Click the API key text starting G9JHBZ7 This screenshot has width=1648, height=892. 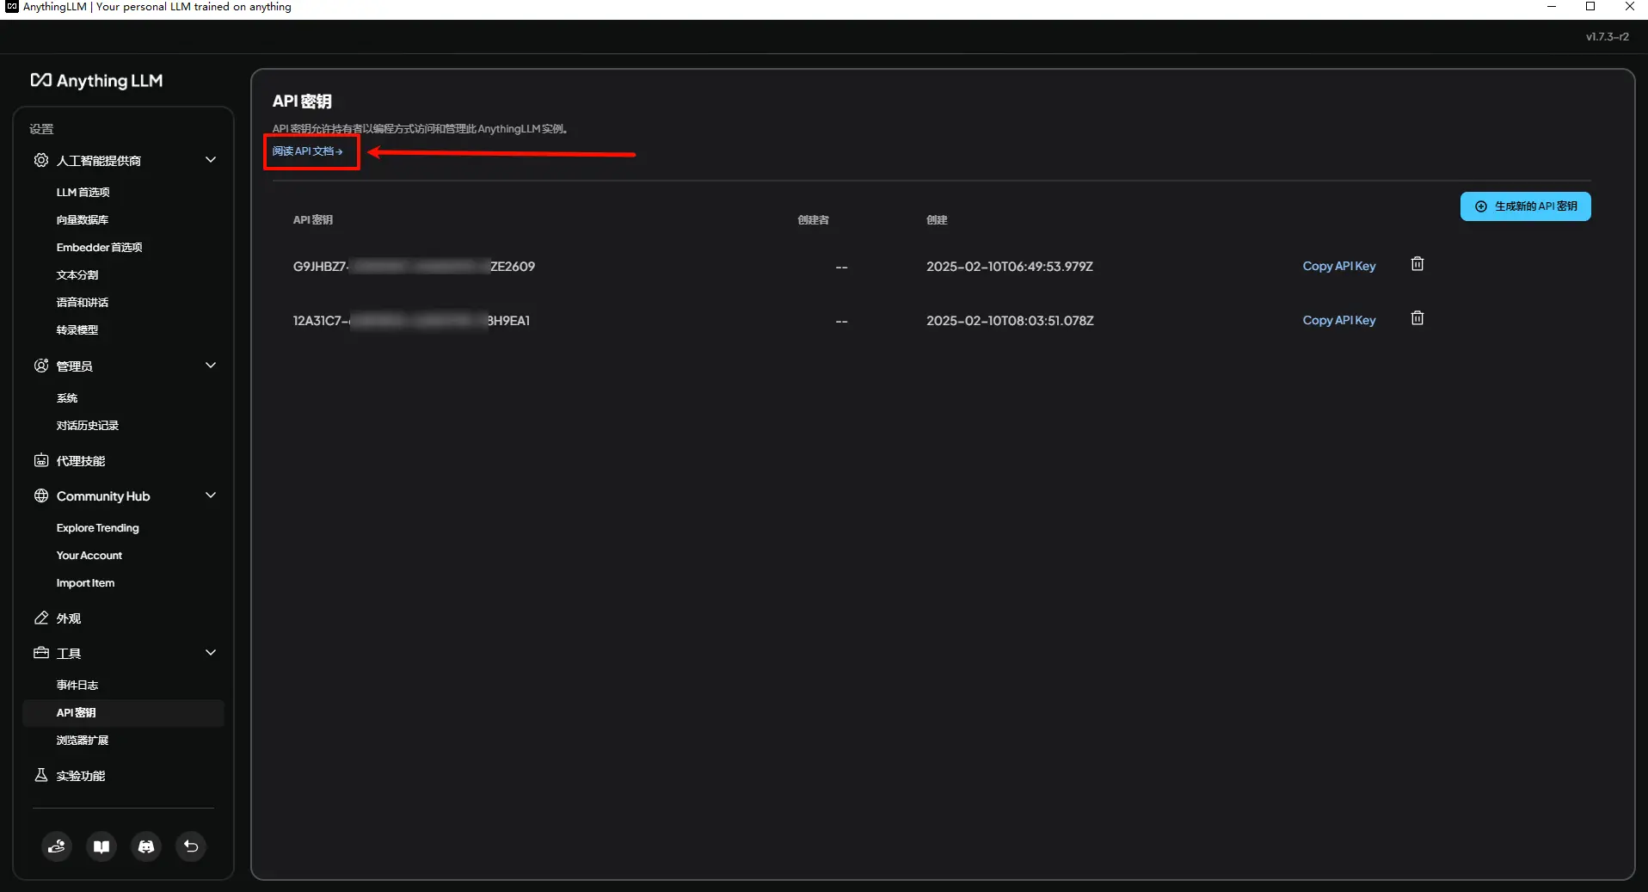pos(414,266)
